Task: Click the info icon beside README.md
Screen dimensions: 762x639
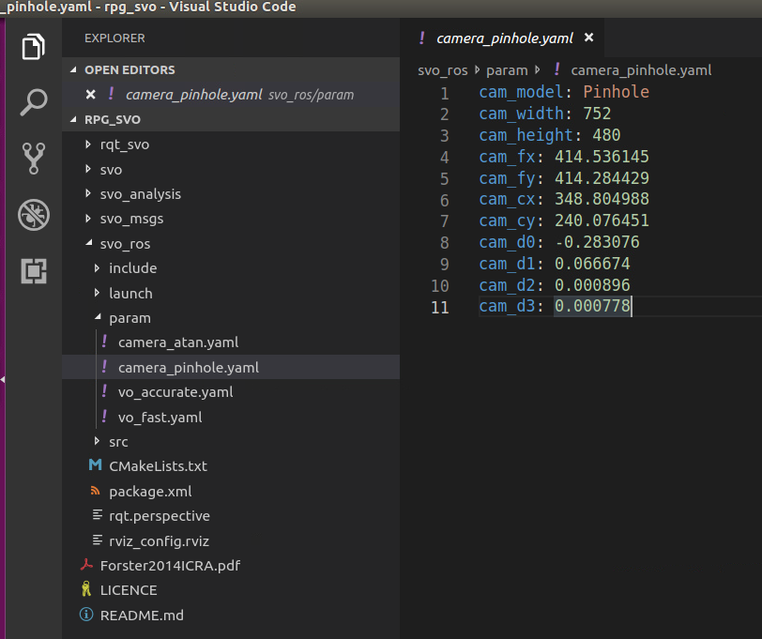Action: point(86,615)
